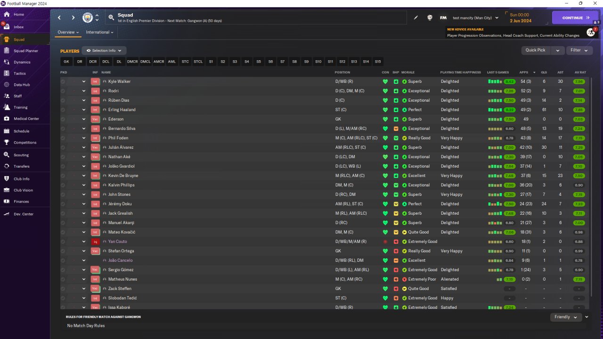The image size is (603, 339).
Task: Collapse the match rules panel chevron
Action: point(587,317)
